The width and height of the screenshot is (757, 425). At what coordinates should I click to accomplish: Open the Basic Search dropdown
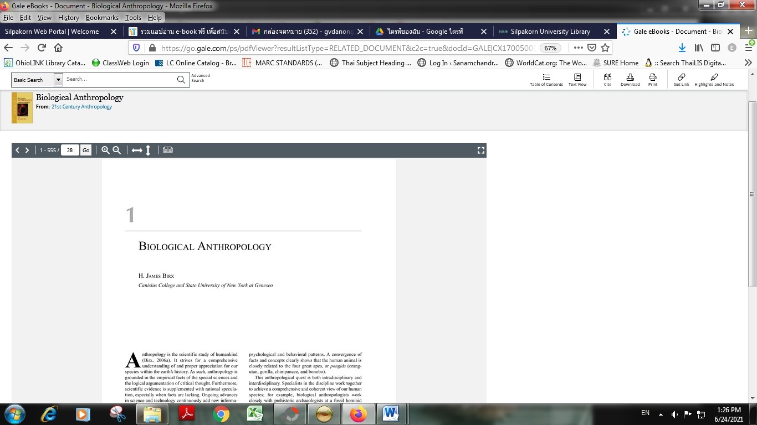pos(58,80)
